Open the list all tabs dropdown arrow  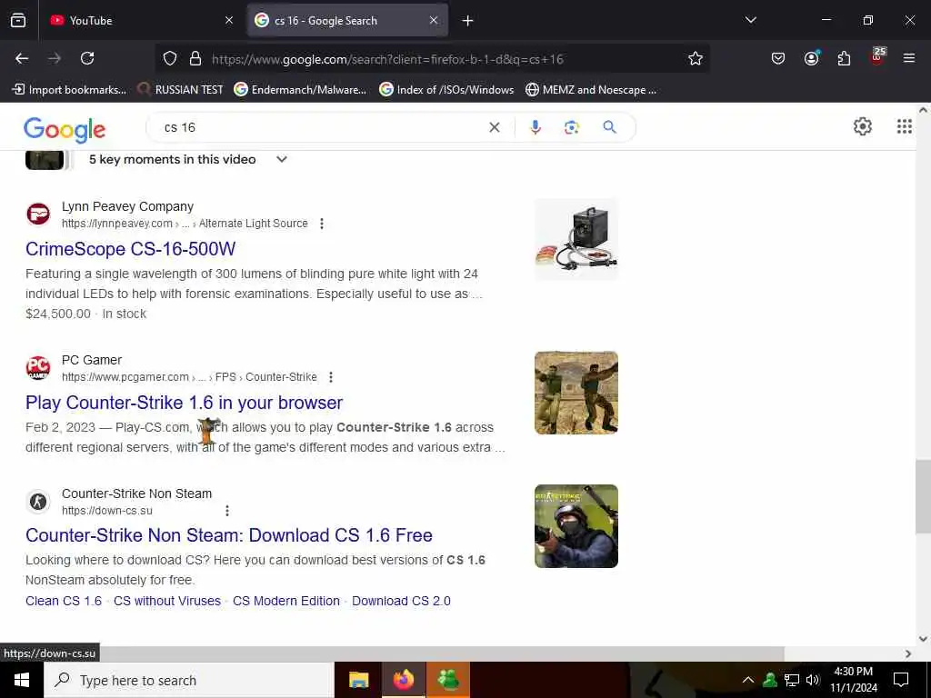750,20
